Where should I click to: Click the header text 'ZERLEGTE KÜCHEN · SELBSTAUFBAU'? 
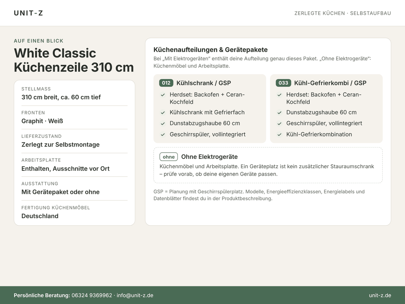(x=343, y=13)
